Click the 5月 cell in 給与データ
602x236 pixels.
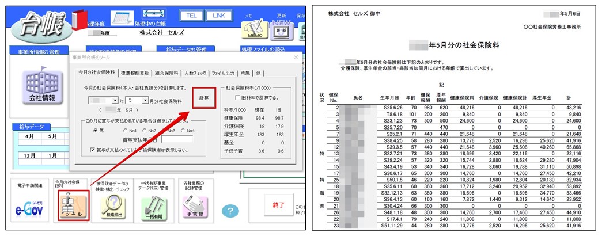[x=52, y=136]
